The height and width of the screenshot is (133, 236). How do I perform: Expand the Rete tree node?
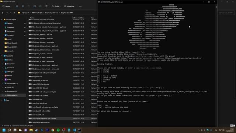point(2,100)
